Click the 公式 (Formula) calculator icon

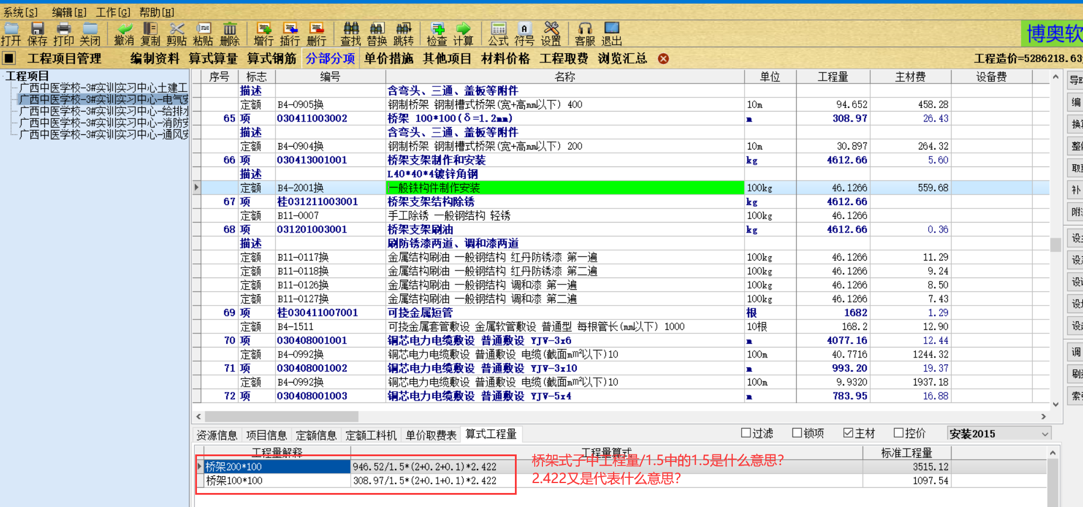click(x=499, y=34)
